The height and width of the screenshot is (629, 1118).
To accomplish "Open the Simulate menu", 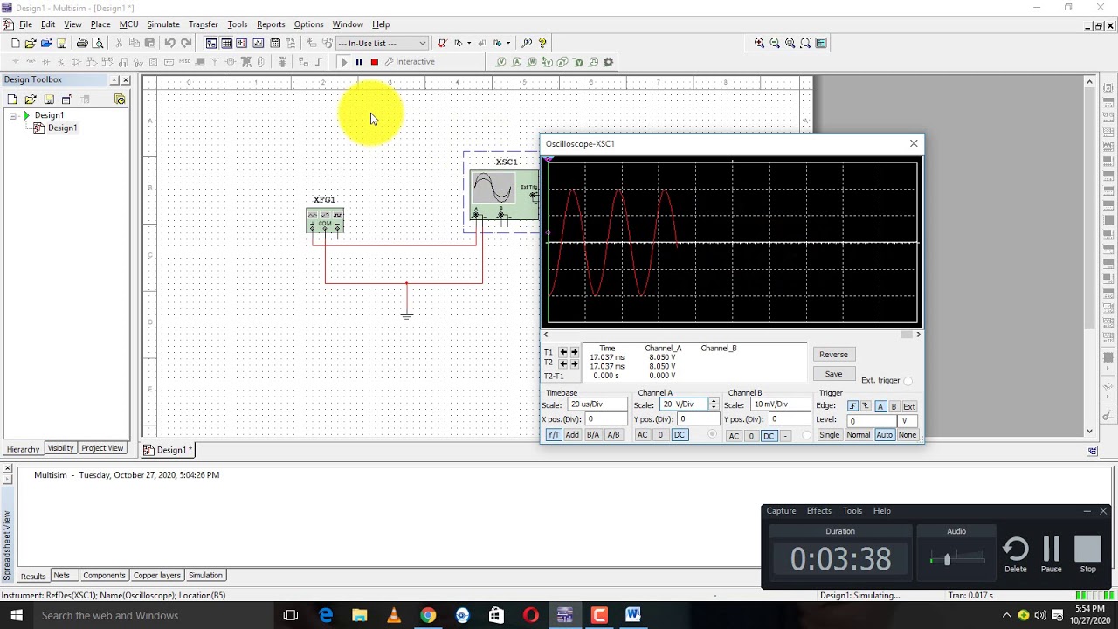I will point(163,24).
